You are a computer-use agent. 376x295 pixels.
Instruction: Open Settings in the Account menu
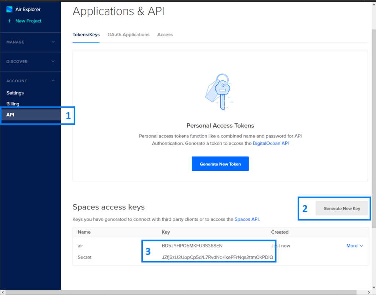[x=15, y=93]
